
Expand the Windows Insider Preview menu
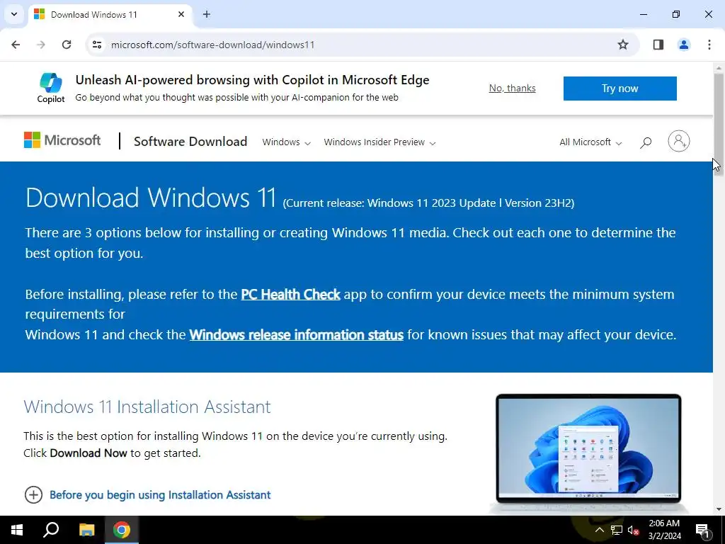click(379, 142)
